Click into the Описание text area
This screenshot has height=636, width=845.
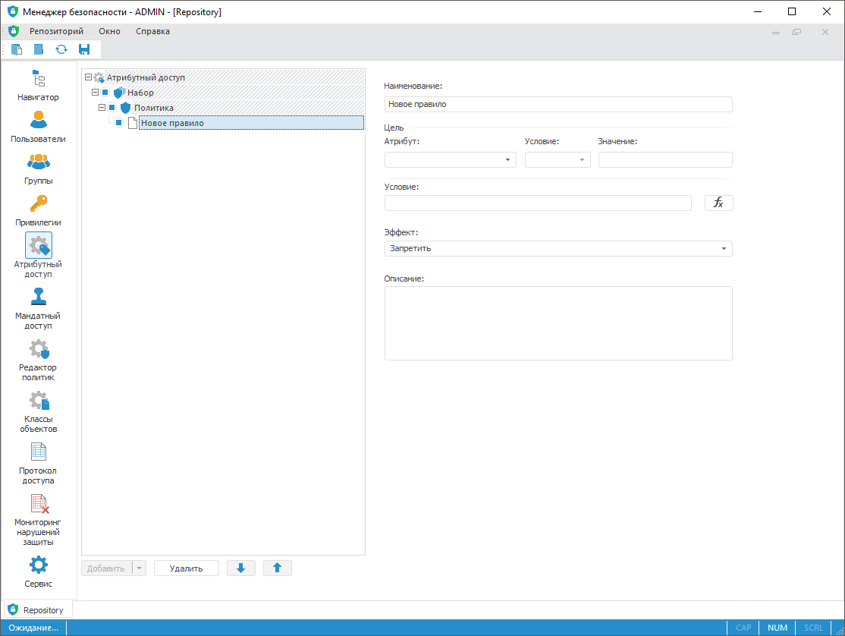558,323
